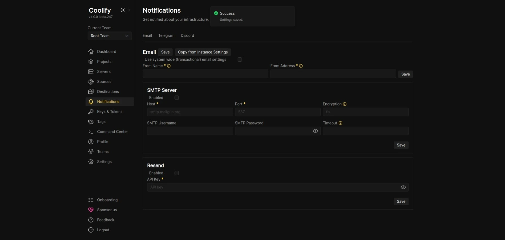Go to Teams page
Viewport: 505px width, 240px height.
coord(110,152)
